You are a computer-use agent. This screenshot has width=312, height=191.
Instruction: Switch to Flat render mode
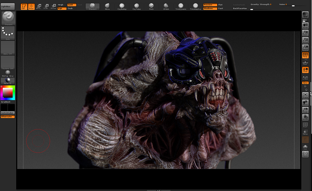click(221, 5)
